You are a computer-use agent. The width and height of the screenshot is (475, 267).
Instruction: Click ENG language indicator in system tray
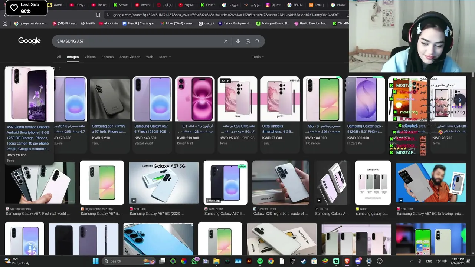pyautogui.click(x=429, y=261)
